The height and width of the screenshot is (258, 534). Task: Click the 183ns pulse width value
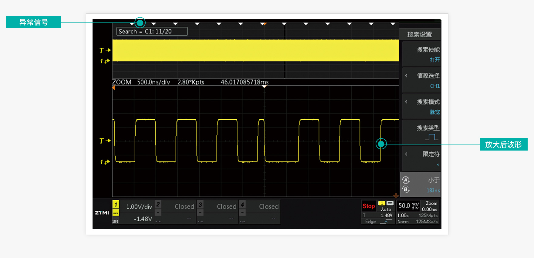(x=433, y=190)
